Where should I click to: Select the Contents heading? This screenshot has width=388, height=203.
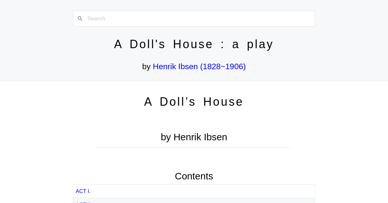(194, 176)
